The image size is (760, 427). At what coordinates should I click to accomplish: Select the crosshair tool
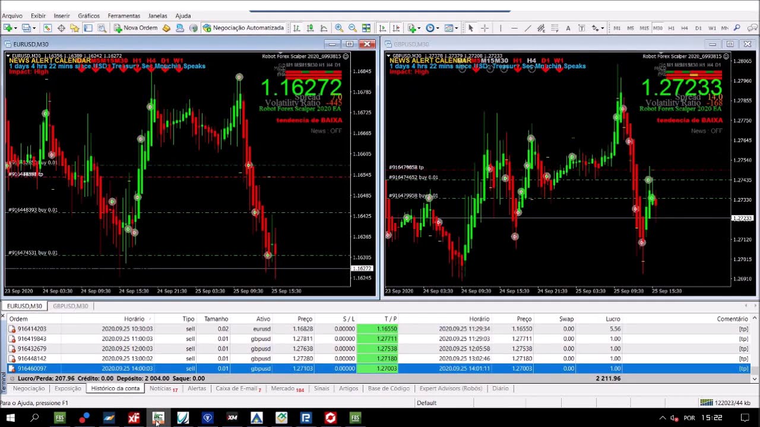pos(484,28)
